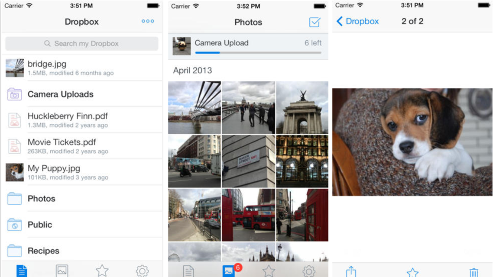The height and width of the screenshot is (277, 493).
Task: Open the Millennium Bridge cables photo
Action: [195, 107]
